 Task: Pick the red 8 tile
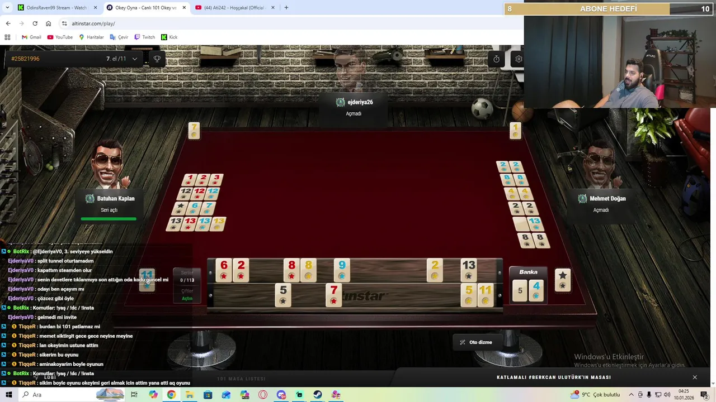(x=291, y=270)
